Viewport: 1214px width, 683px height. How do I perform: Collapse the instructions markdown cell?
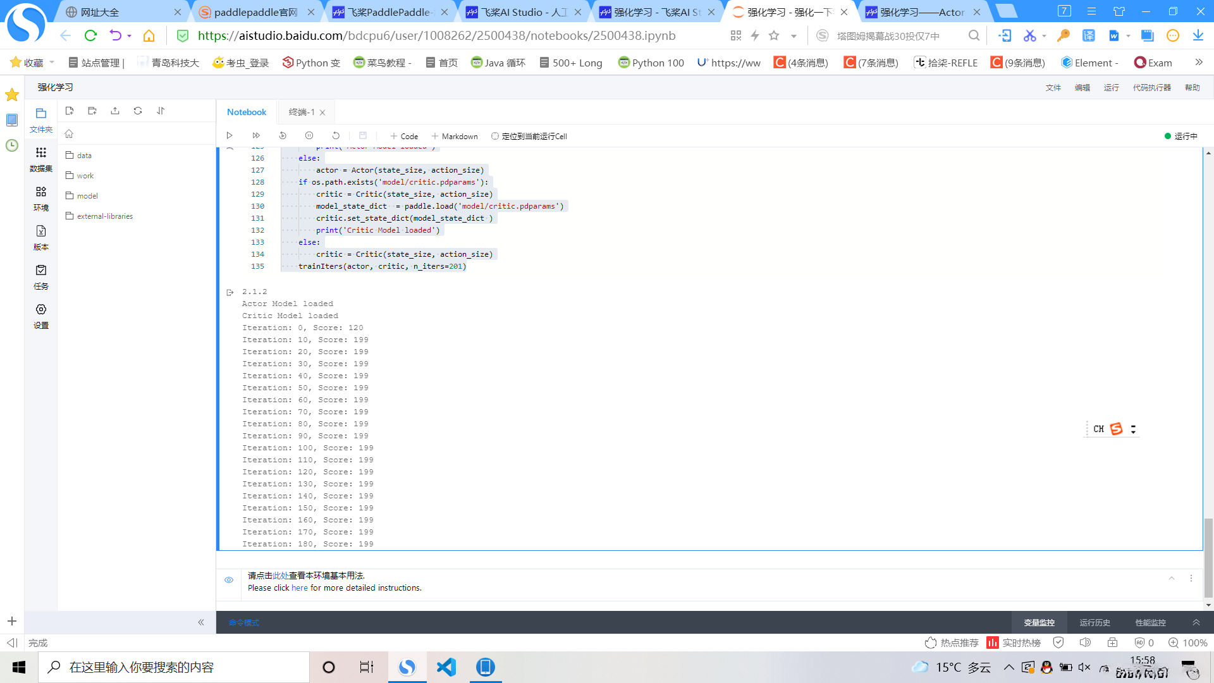click(x=1172, y=578)
